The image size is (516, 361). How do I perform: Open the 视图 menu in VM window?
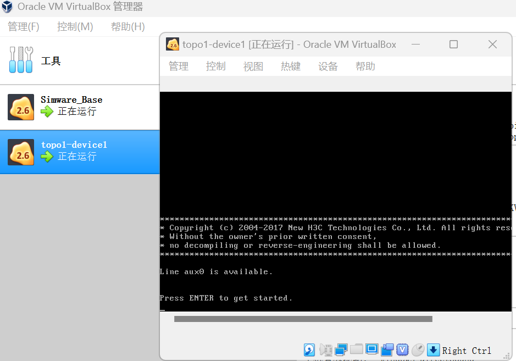[x=253, y=66]
